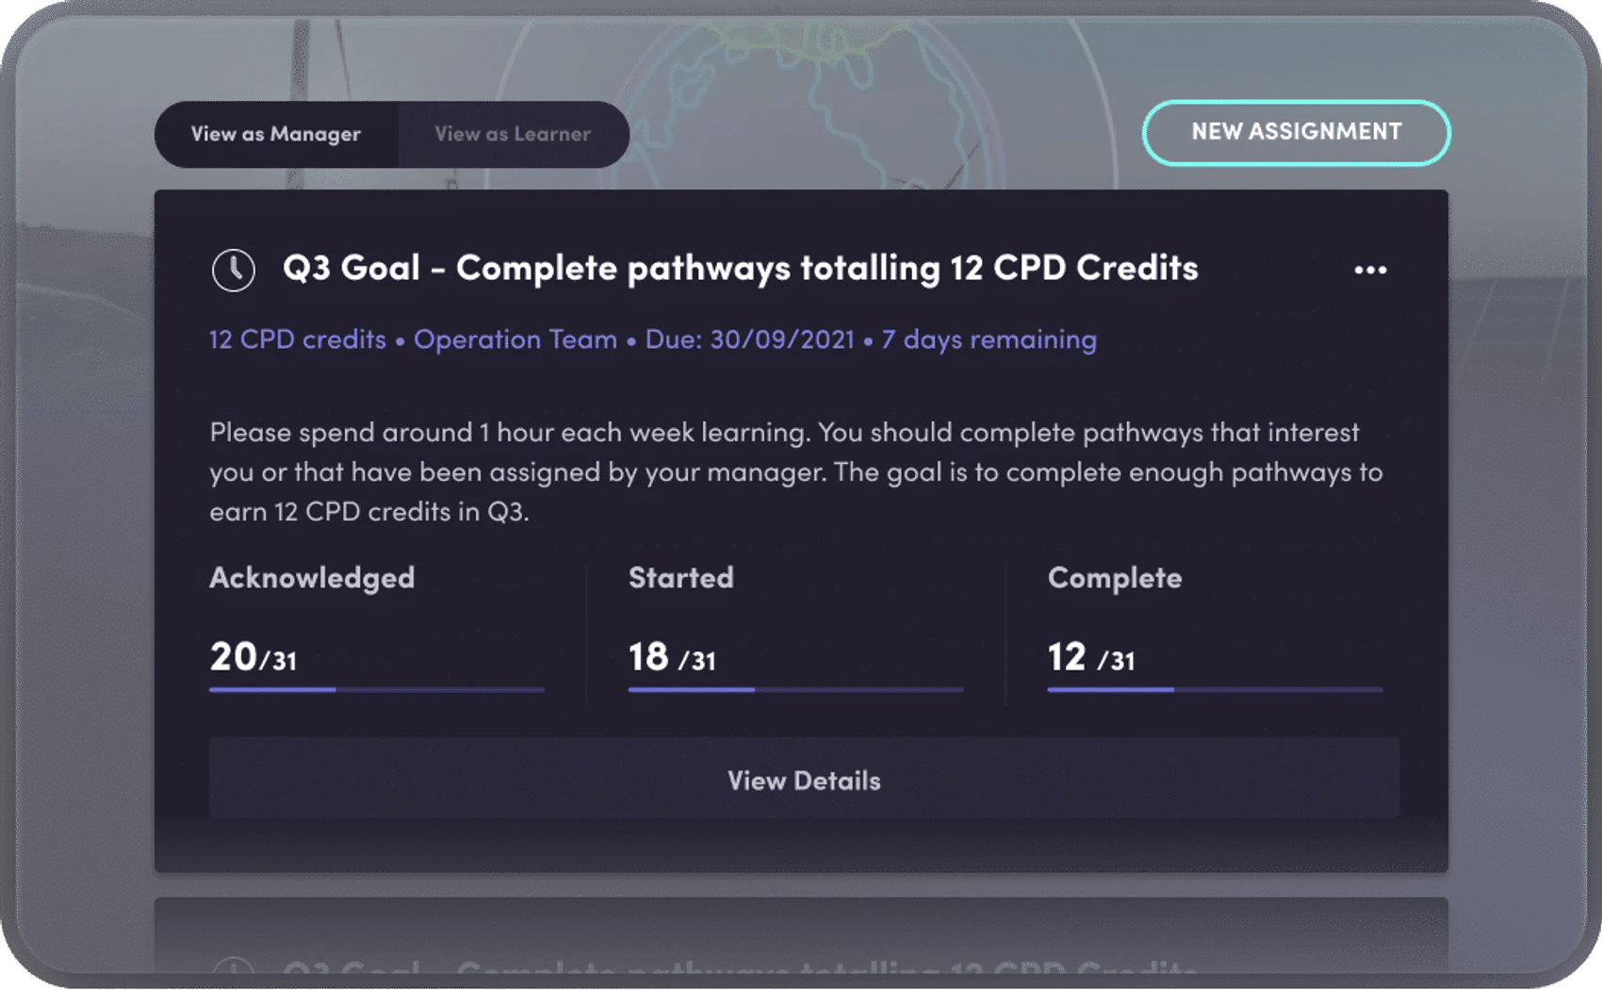Click the Due: 30/09/2021 date text
The height and width of the screenshot is (990, 1602).
point(749,339)
